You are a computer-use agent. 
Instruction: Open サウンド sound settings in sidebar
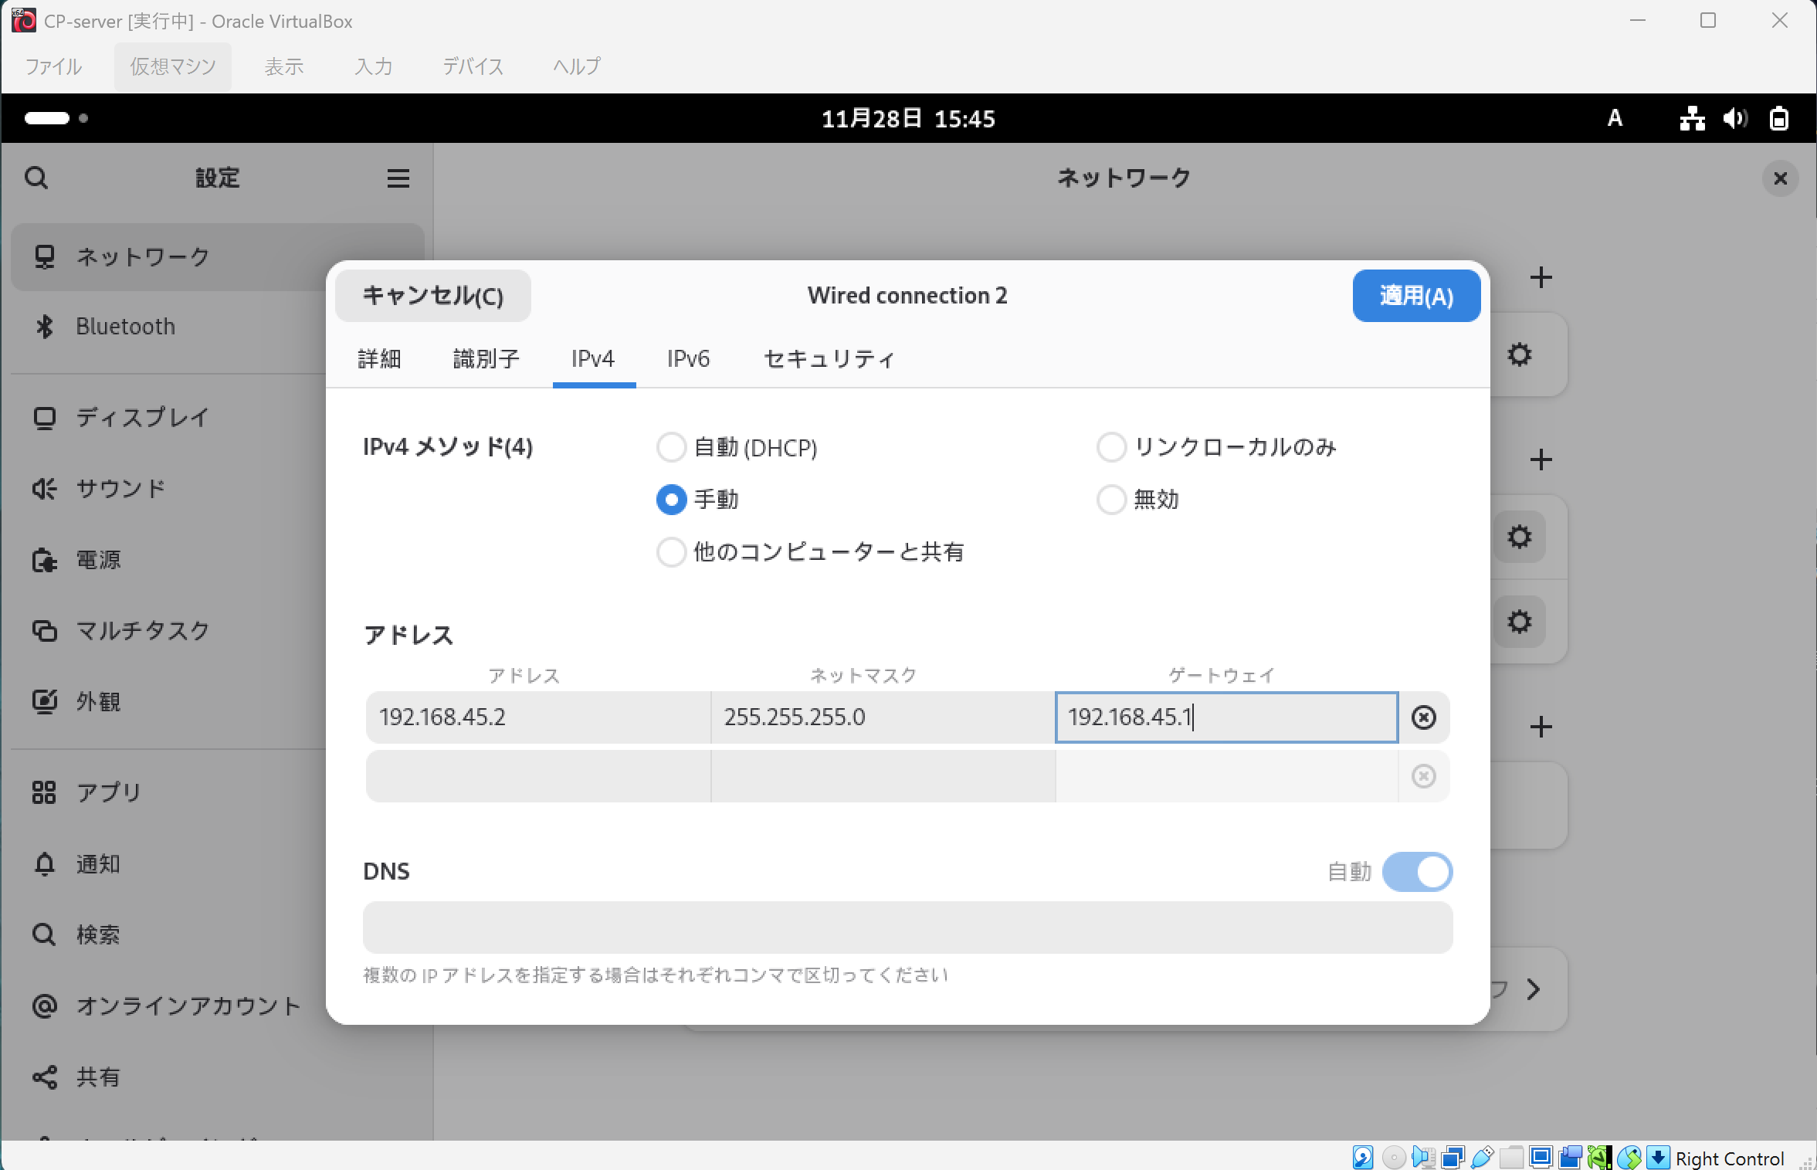[x=121, y=488]
